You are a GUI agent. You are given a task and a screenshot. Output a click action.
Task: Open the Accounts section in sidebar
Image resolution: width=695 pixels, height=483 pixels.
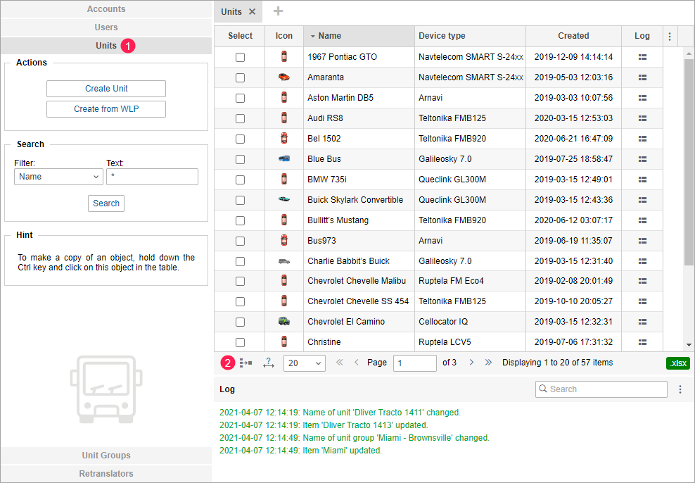tap(106, 9)
